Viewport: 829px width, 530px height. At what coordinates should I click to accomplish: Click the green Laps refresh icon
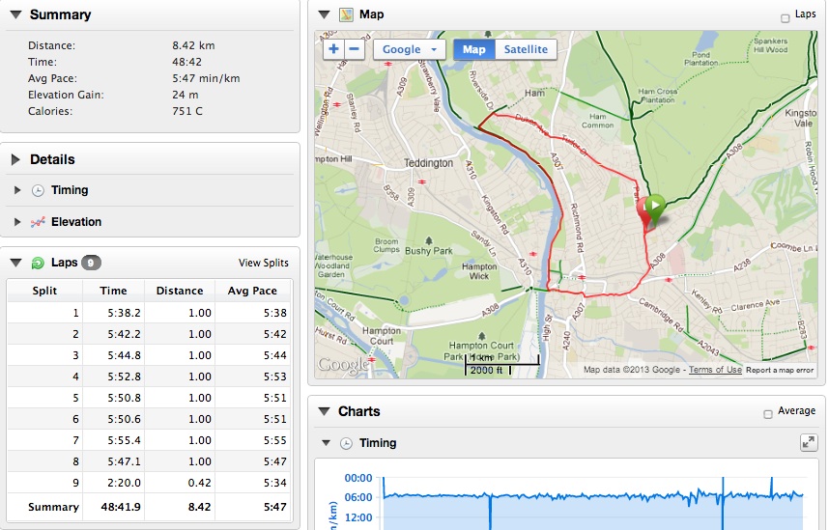pos(38,263)
